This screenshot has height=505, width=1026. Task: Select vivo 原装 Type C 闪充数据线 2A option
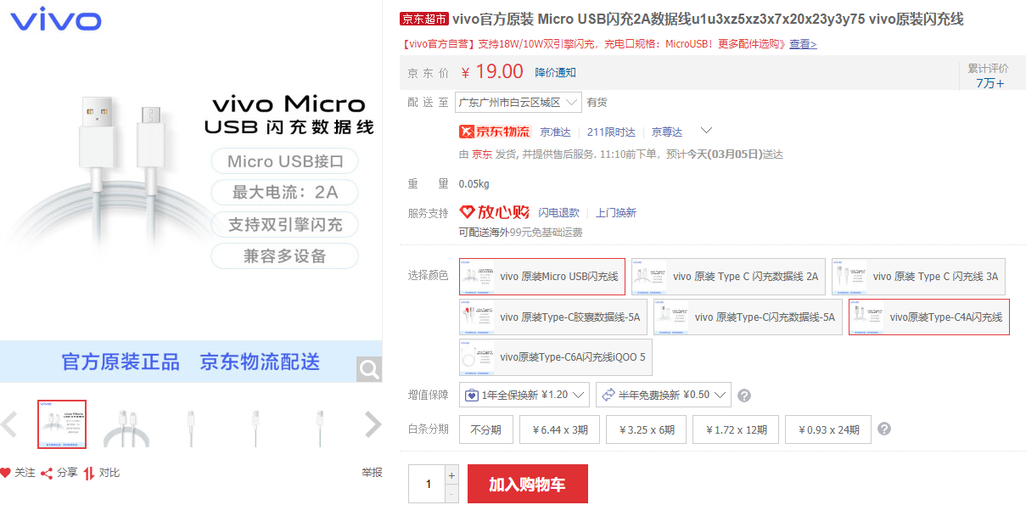click(727, 277)
